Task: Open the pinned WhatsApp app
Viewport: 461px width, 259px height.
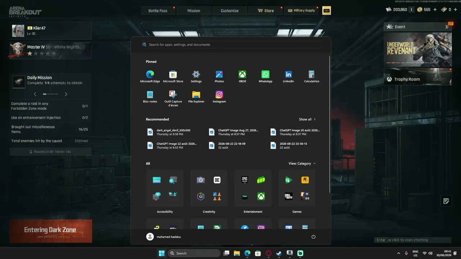Action: coord(265,76)
